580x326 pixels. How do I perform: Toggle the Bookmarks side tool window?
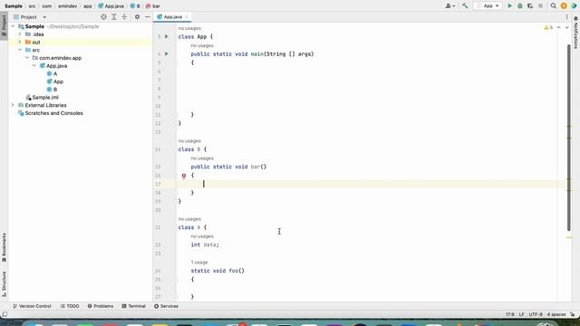pos(4,247)
